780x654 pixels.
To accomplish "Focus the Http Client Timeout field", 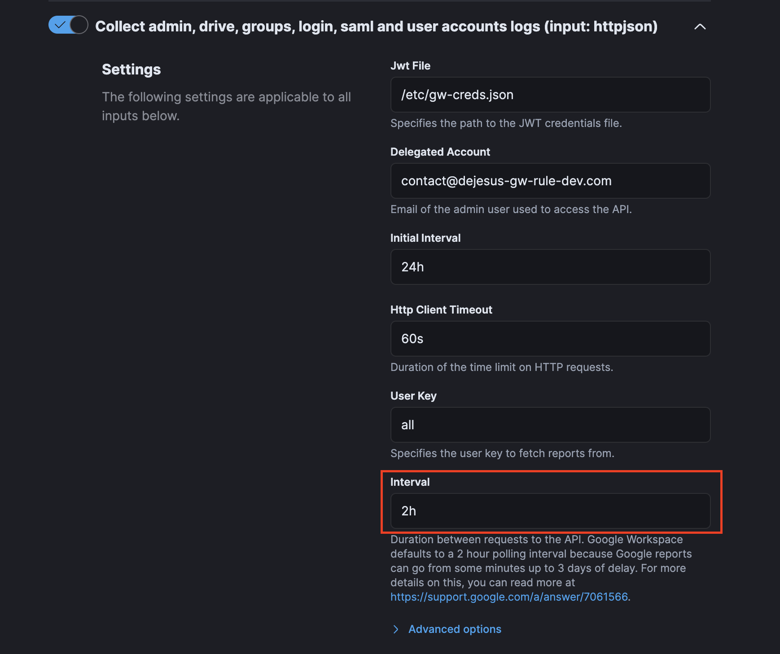I will click(x=550, y=339).
